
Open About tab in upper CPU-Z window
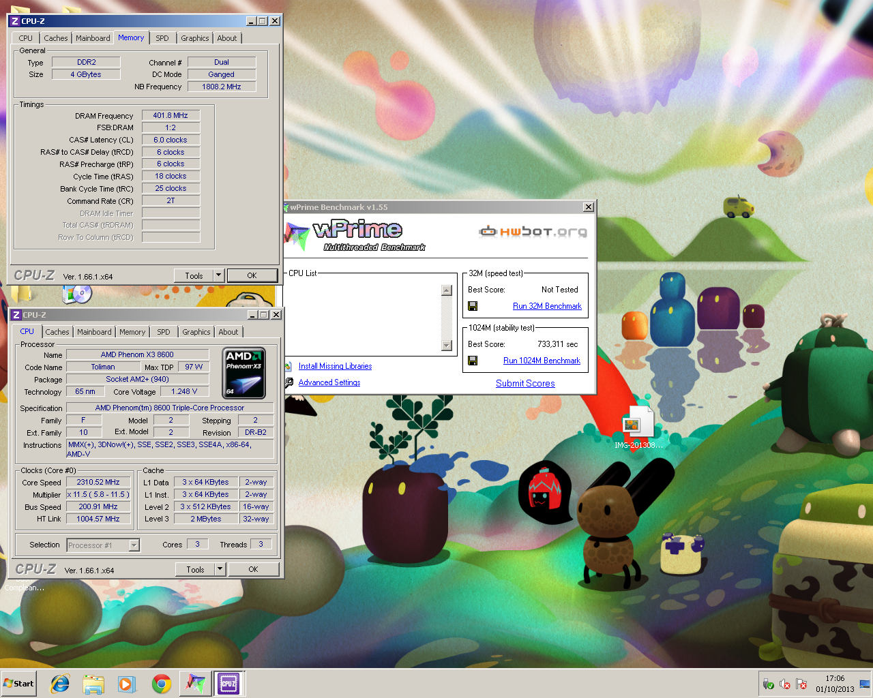(227, 38)
